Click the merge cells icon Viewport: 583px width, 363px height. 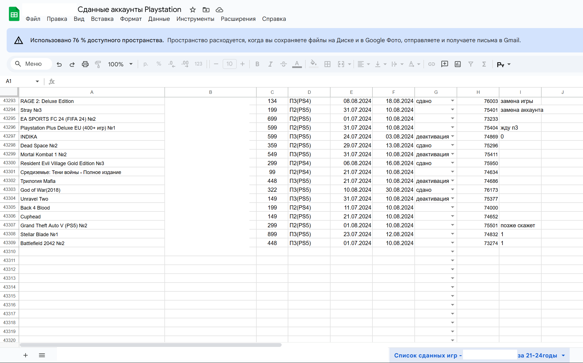click(x=341, y=64)
